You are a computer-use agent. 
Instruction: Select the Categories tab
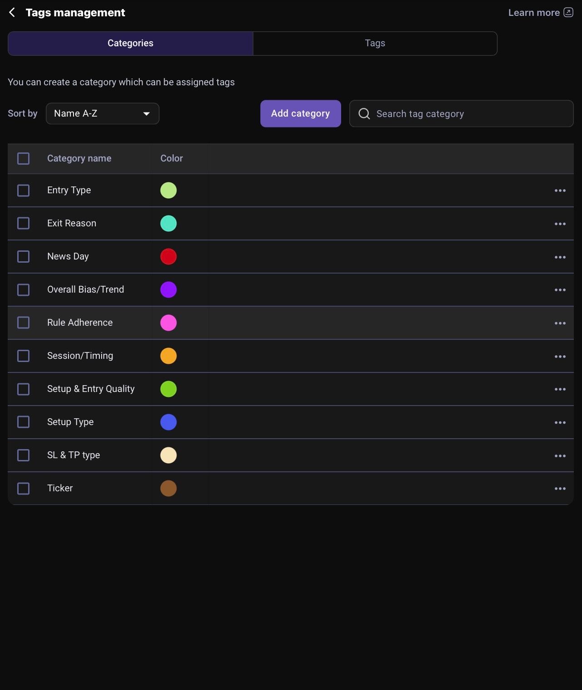pos(130,43)
